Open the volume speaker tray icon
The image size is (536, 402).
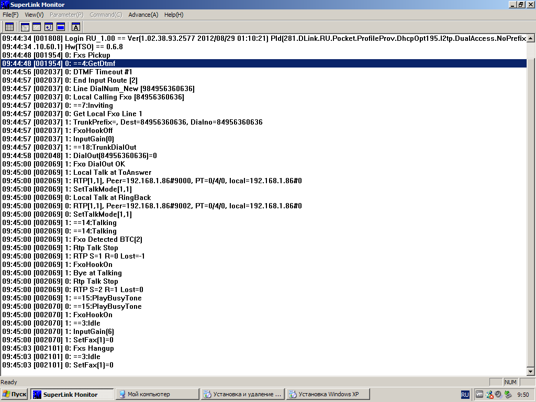tap(498, 394)
